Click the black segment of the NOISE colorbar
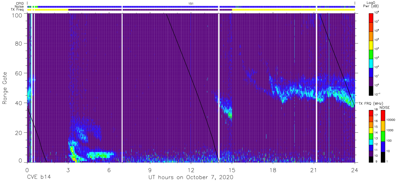 point(383,156)
